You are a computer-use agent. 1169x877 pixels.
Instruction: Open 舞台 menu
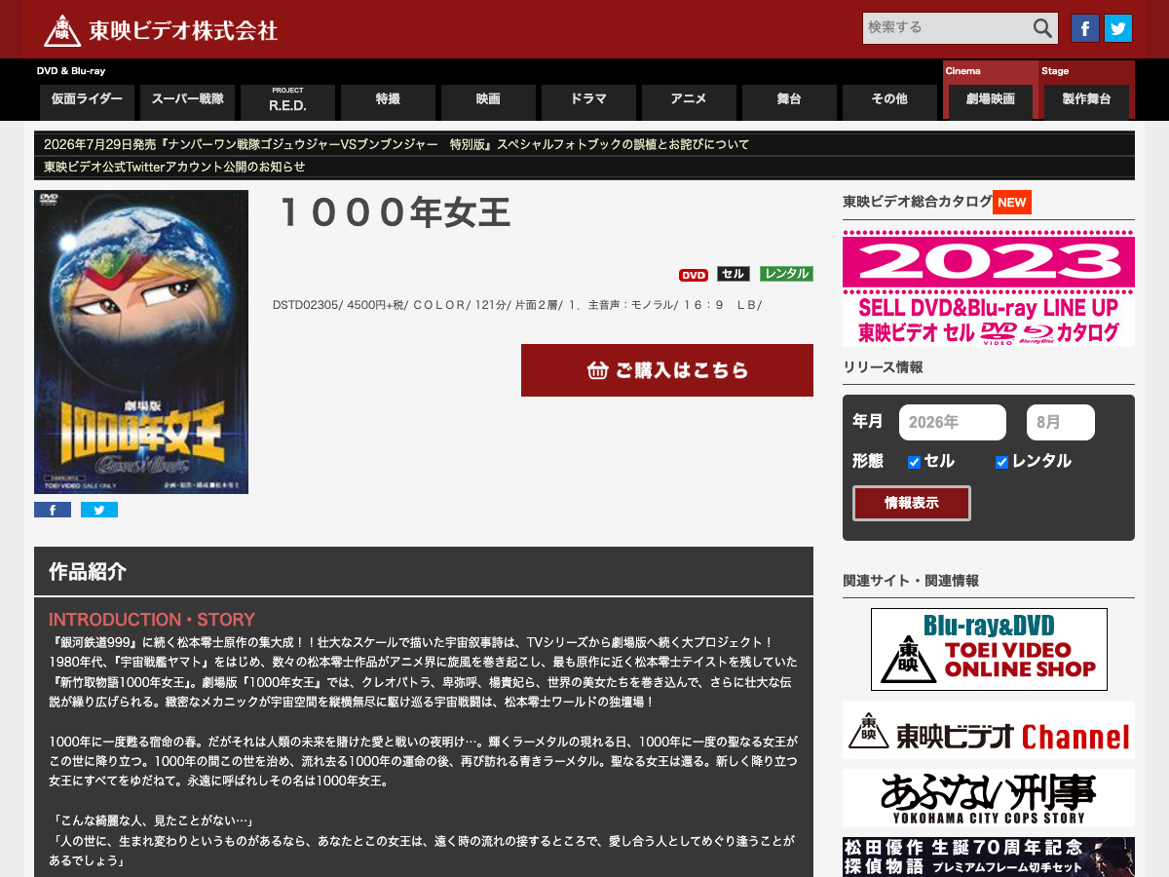pyautogui.click(x=789, y=100)
